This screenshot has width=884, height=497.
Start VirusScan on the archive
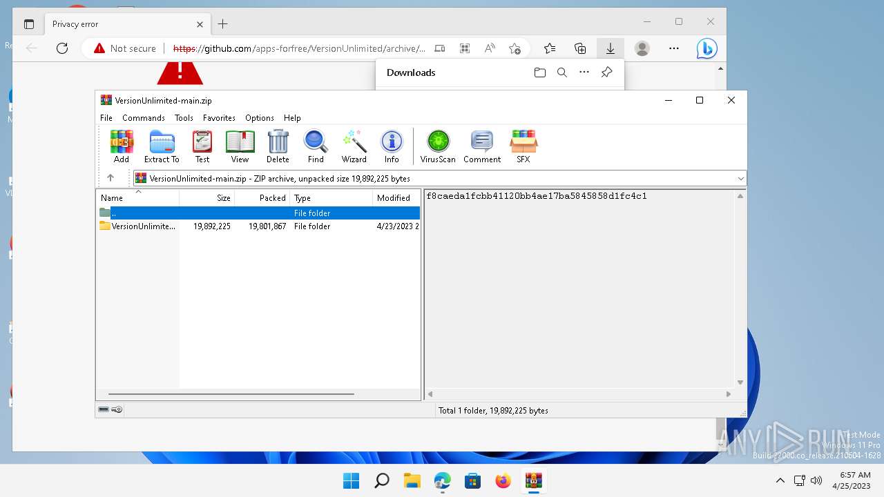438,146
